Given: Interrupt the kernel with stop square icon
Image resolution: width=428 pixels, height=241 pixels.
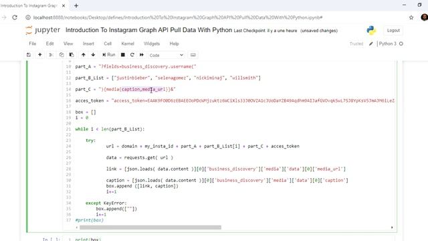Looking at the screenshot, I should [x=123, y=55].
